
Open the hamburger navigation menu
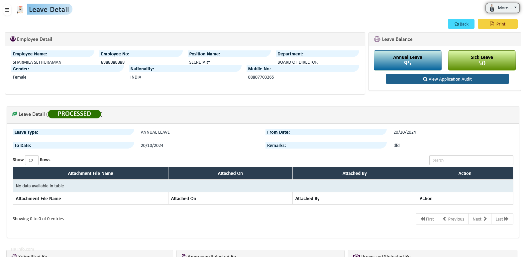7,10
